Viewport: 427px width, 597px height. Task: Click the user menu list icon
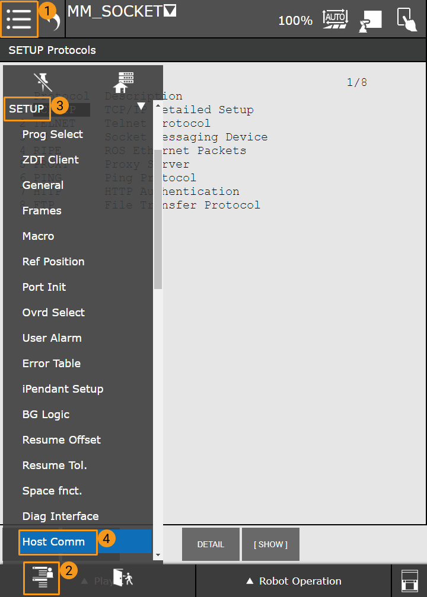(x=42, y=578)
